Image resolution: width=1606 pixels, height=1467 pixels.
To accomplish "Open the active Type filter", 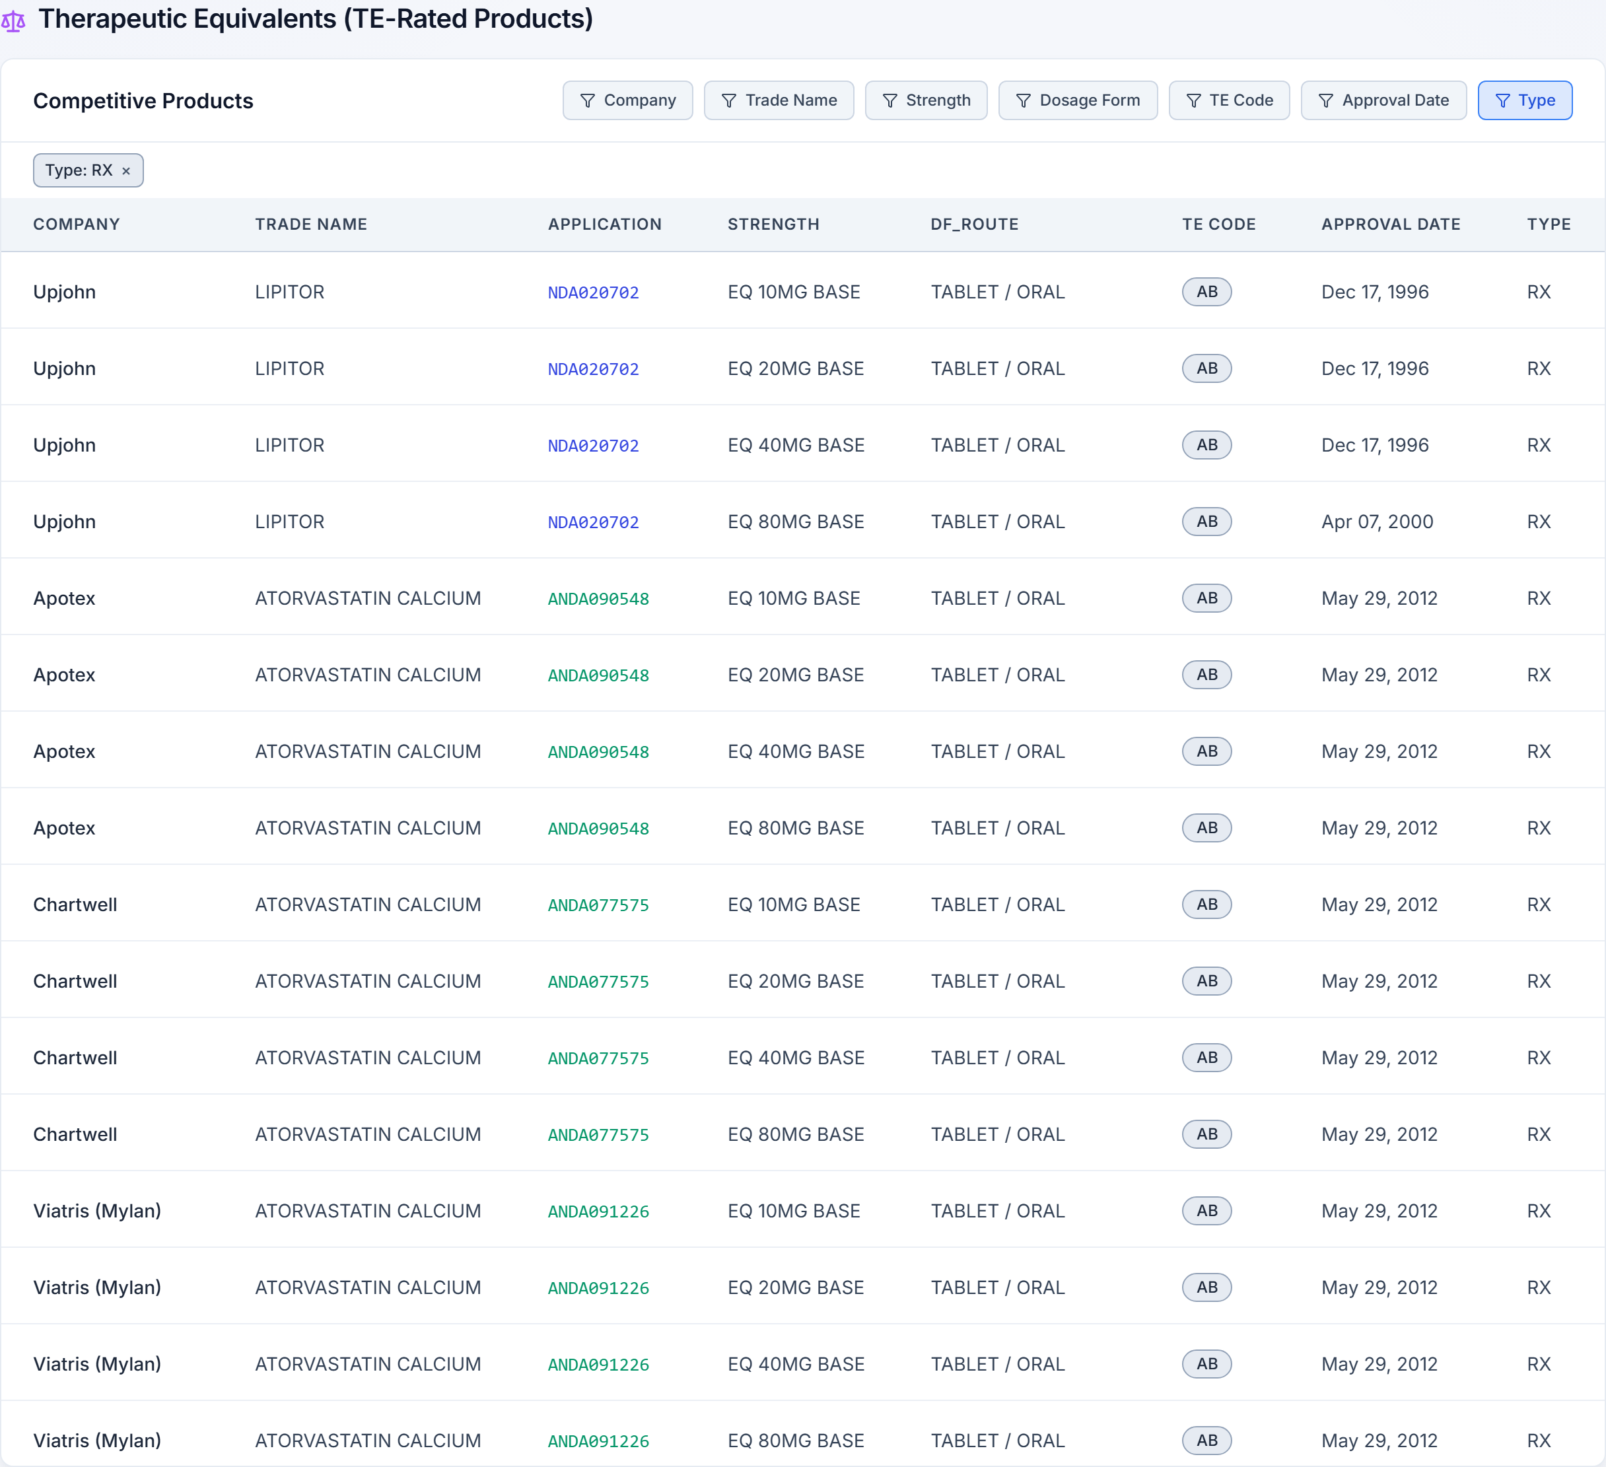I will [1525, 100].
